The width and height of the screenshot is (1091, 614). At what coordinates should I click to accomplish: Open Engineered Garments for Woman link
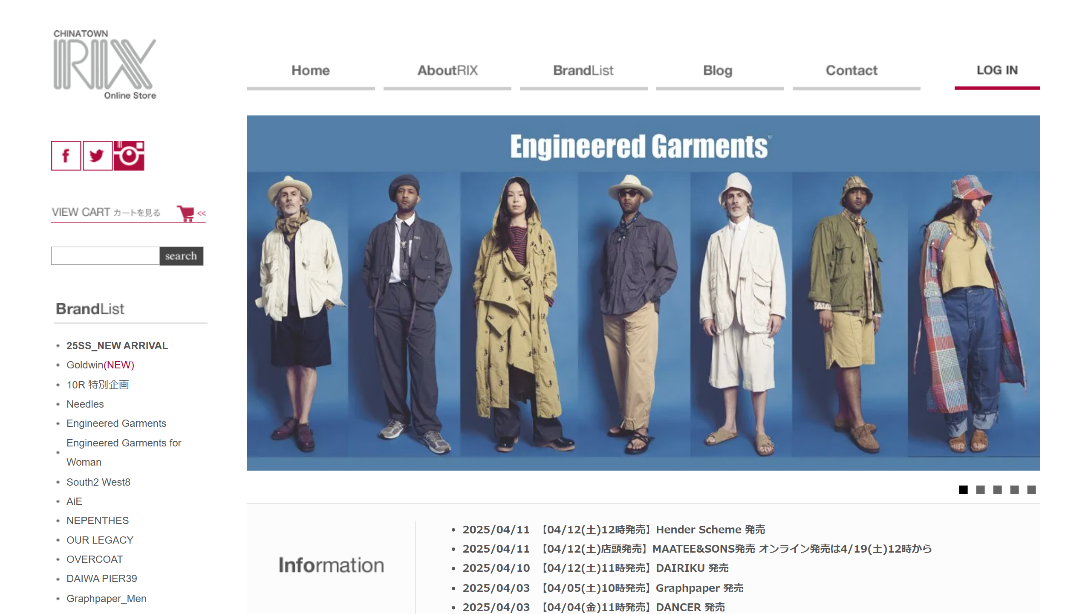click(124, 452)
